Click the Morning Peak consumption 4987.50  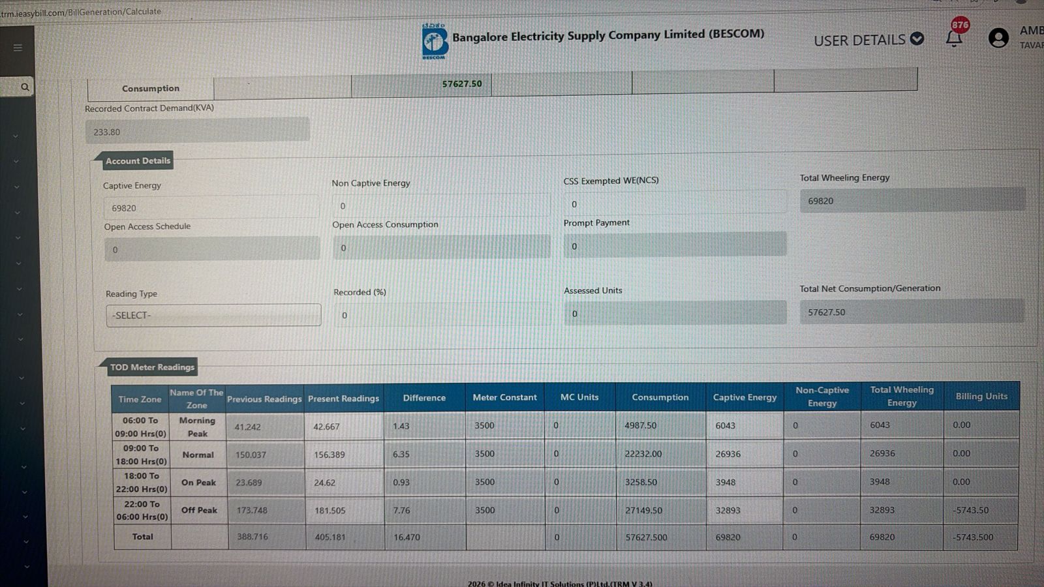click(660, 425)
